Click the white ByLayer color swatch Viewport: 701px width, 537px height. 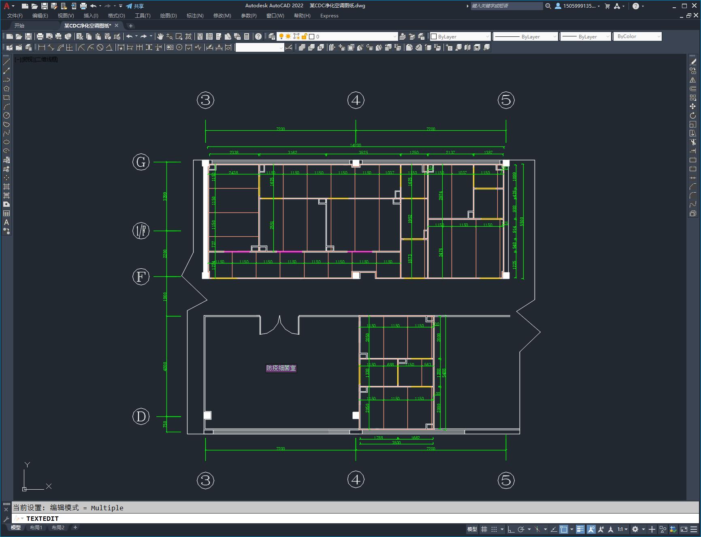(434, 36)
